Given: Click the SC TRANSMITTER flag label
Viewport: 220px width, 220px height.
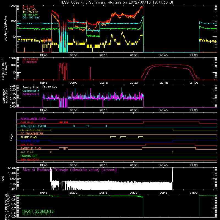Looking at the screenshot, I should click(32, 133).
